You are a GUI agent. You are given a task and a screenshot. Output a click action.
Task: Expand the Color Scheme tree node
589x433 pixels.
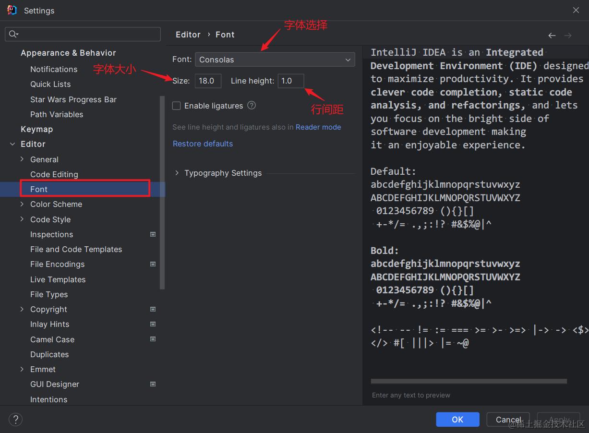22,204
